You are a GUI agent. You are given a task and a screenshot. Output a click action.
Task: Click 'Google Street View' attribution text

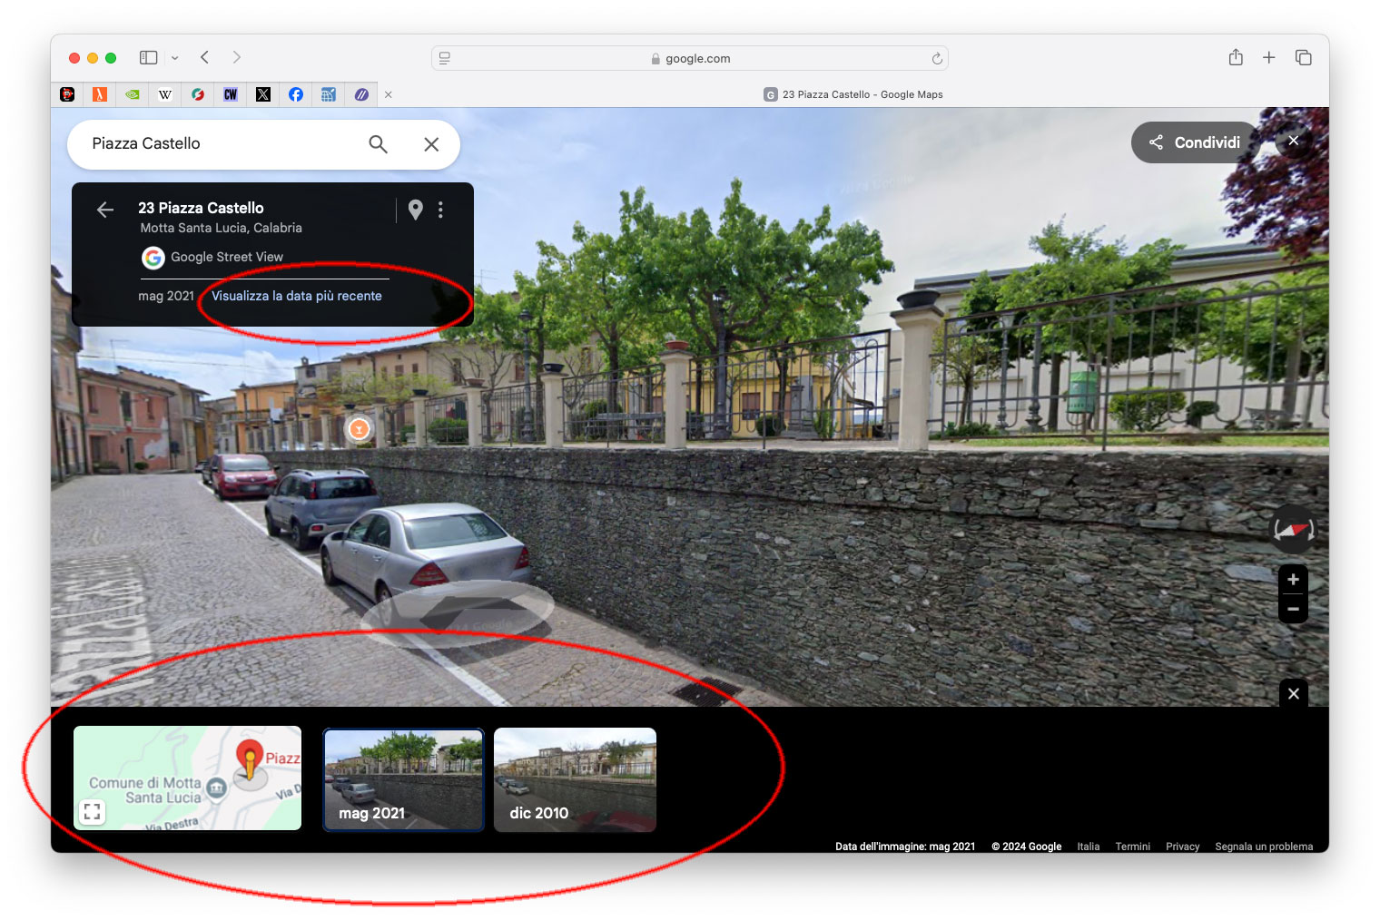coord(227,257)
